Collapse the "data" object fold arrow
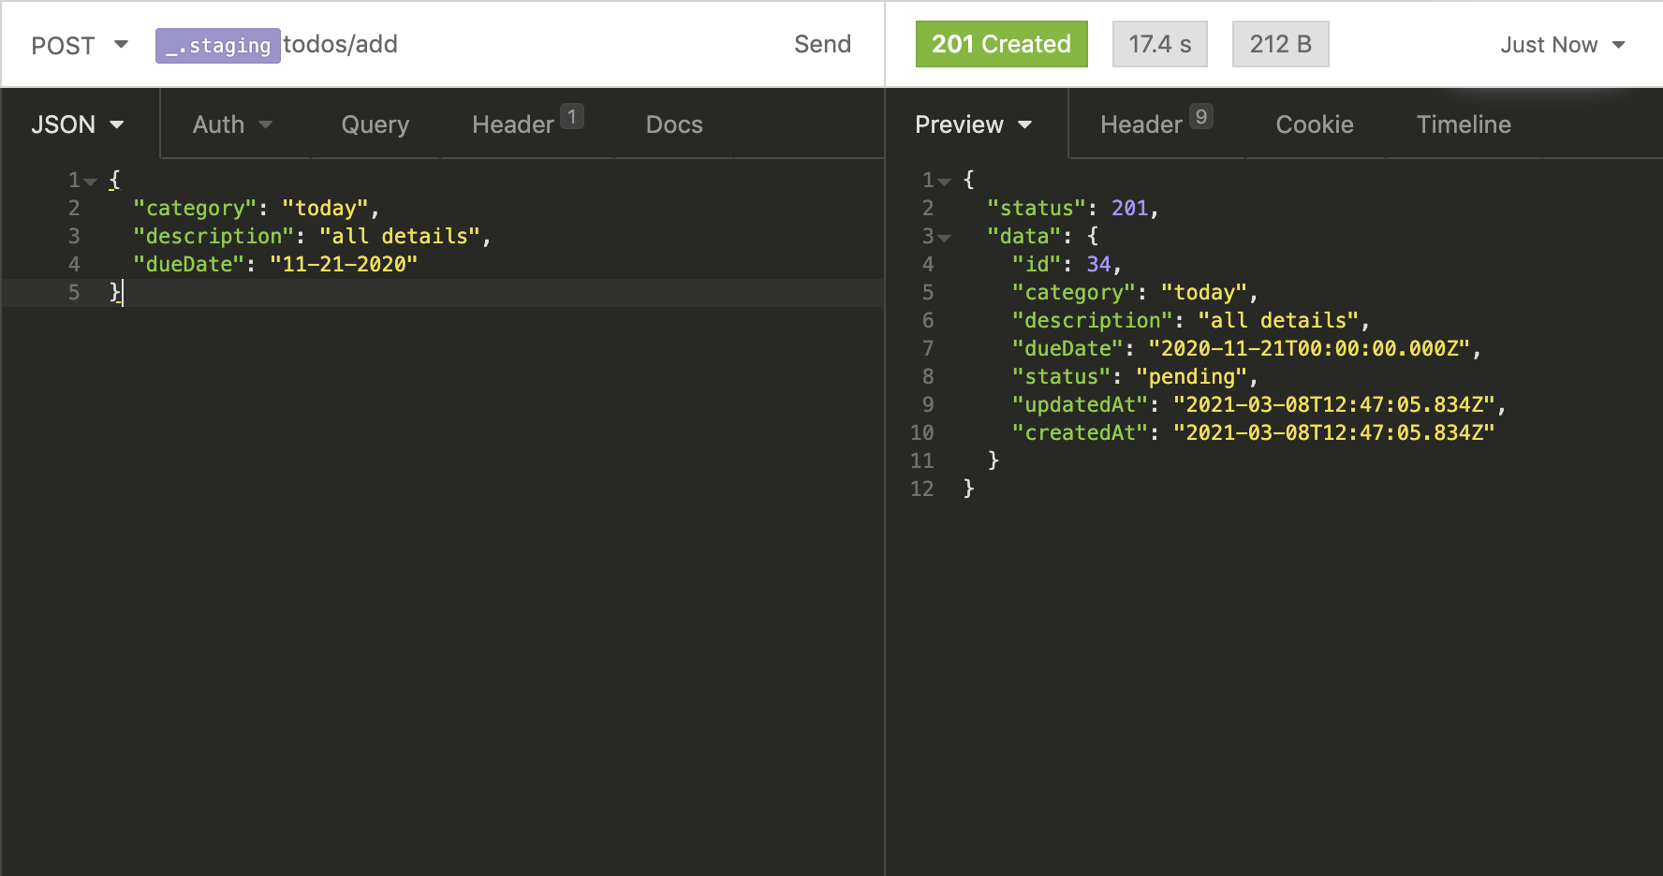This screenshot has height=876, width=1663. click(944, 238)
